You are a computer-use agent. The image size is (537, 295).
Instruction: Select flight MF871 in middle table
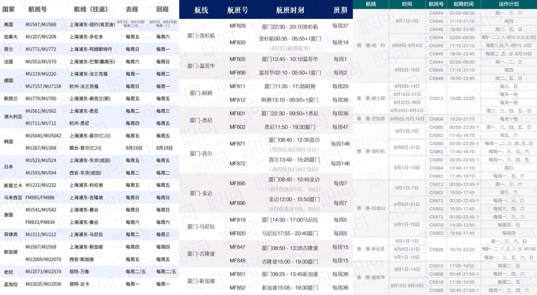[237, 144]
